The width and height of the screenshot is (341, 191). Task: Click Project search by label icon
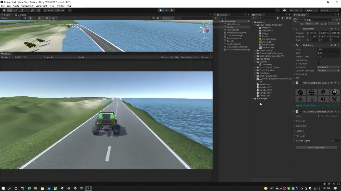(282, 18)
